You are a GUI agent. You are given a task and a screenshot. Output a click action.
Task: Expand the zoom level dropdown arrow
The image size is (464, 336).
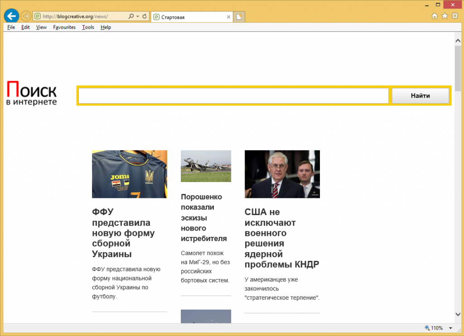[x=450, y=328]
